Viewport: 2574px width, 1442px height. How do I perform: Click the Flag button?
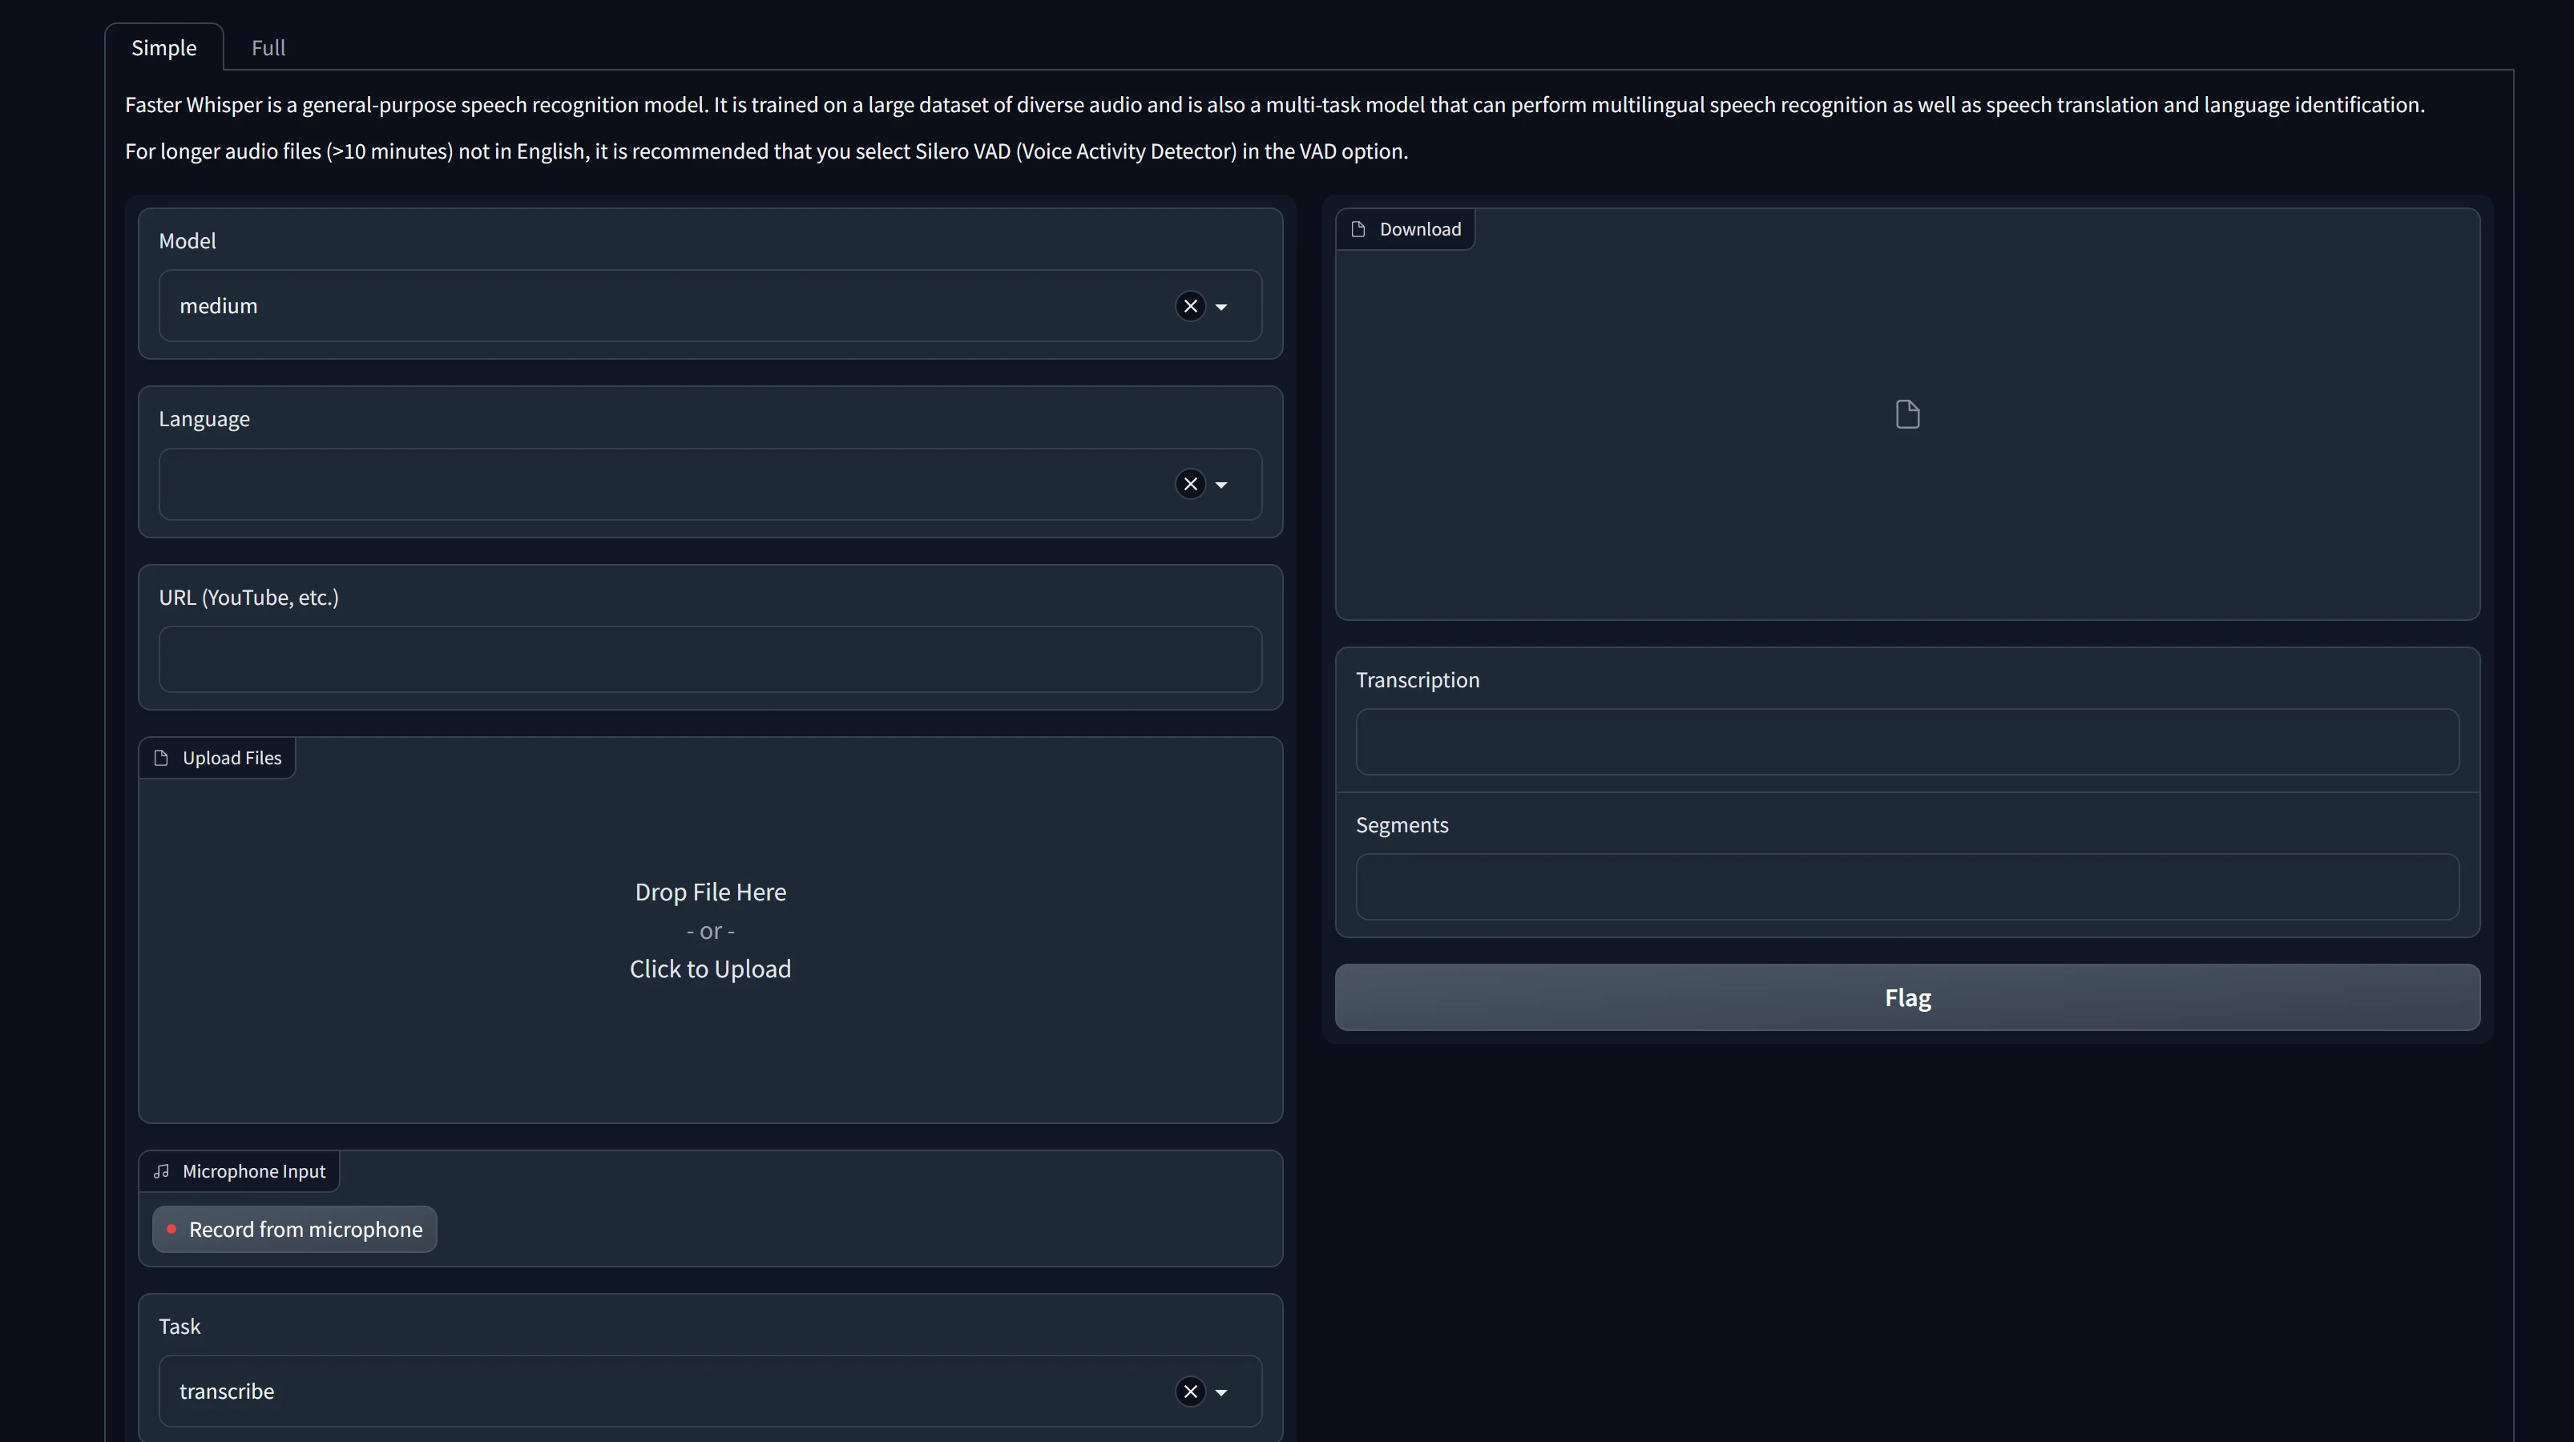click(1906, 997)
